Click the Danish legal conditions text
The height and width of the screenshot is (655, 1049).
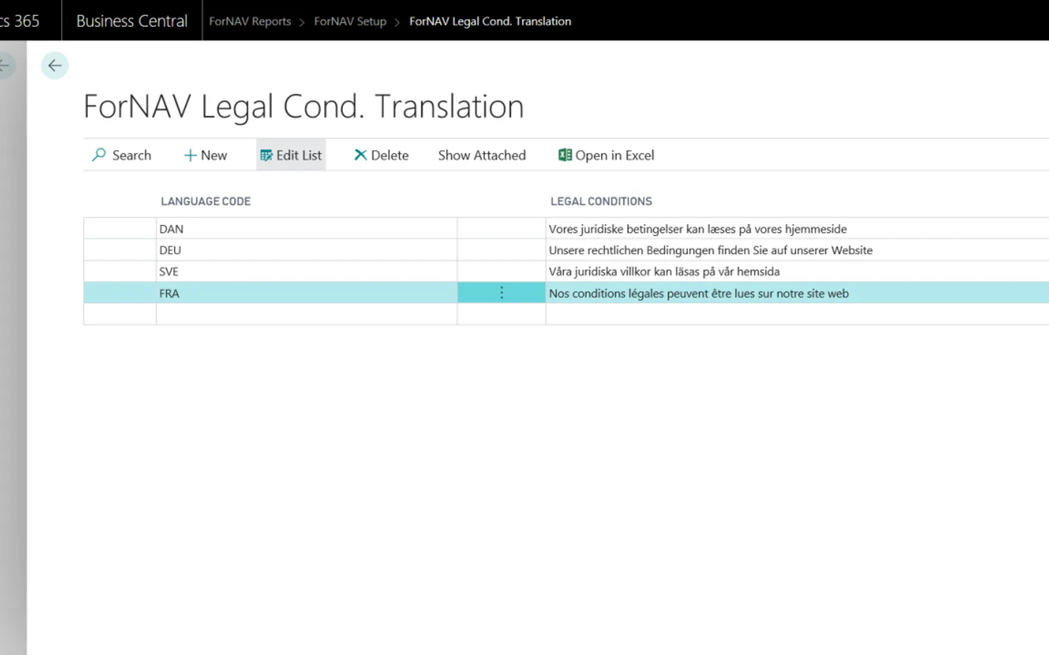[x=698, y=229]
